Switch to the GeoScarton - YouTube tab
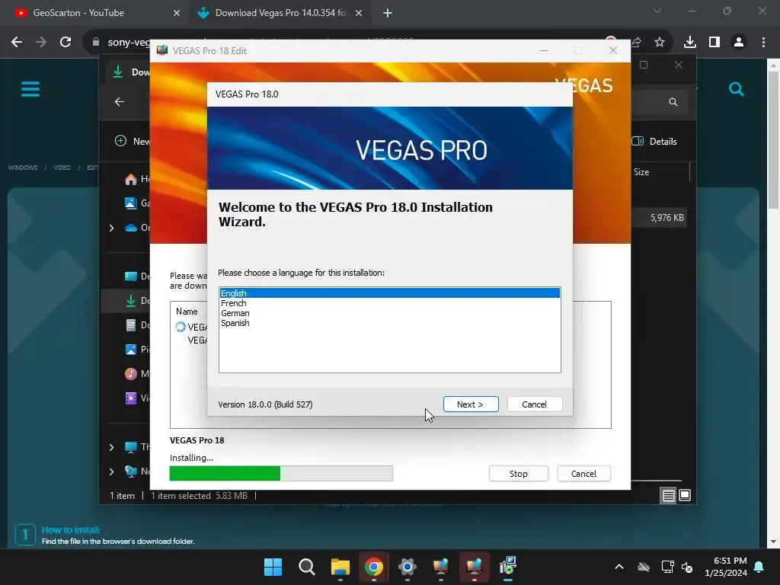This screenshot has width=780, height=585. pos(94,13)
